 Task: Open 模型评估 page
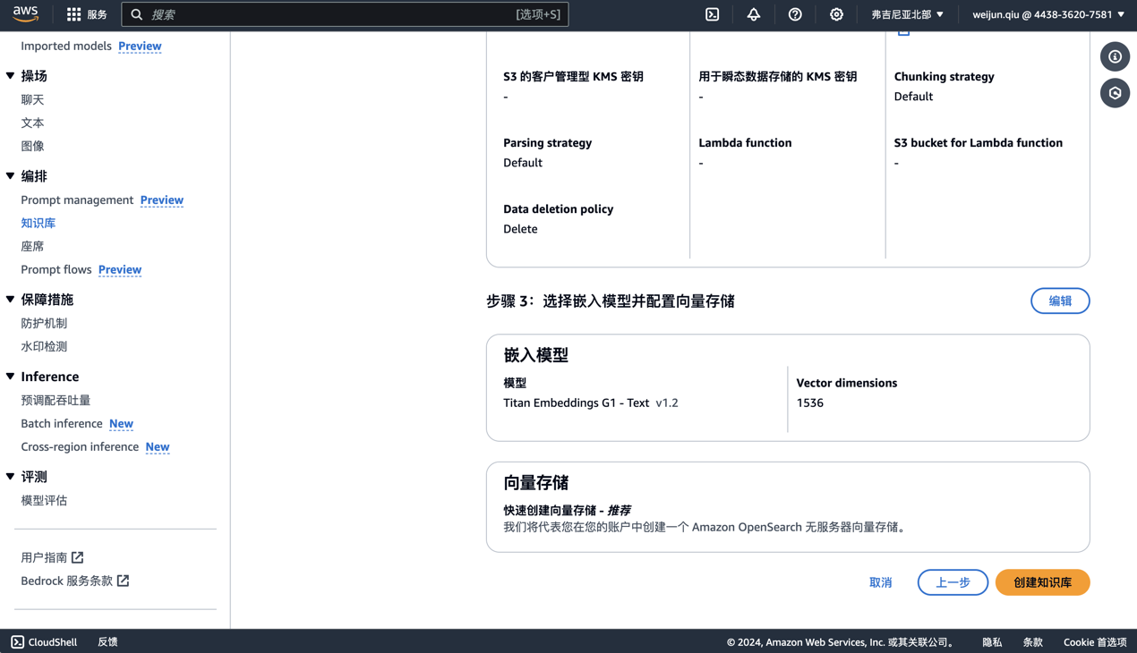[44, 500]
